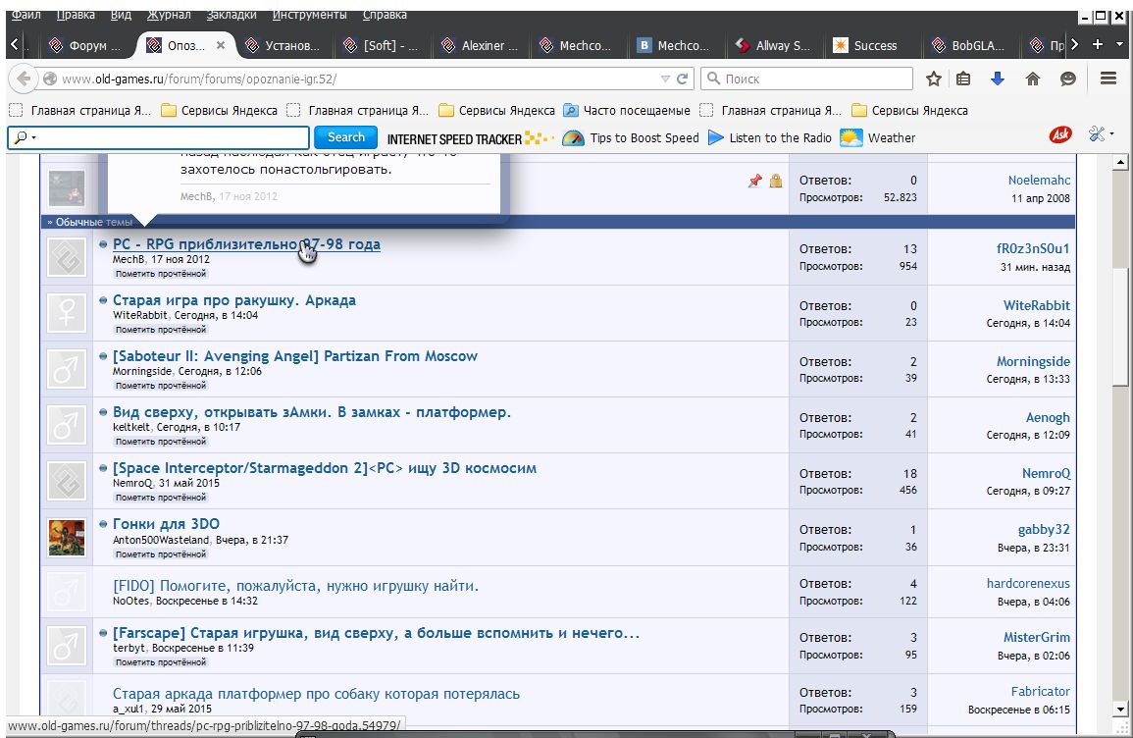Click the smiley chat icon in the toolbar

(1067, 77)
